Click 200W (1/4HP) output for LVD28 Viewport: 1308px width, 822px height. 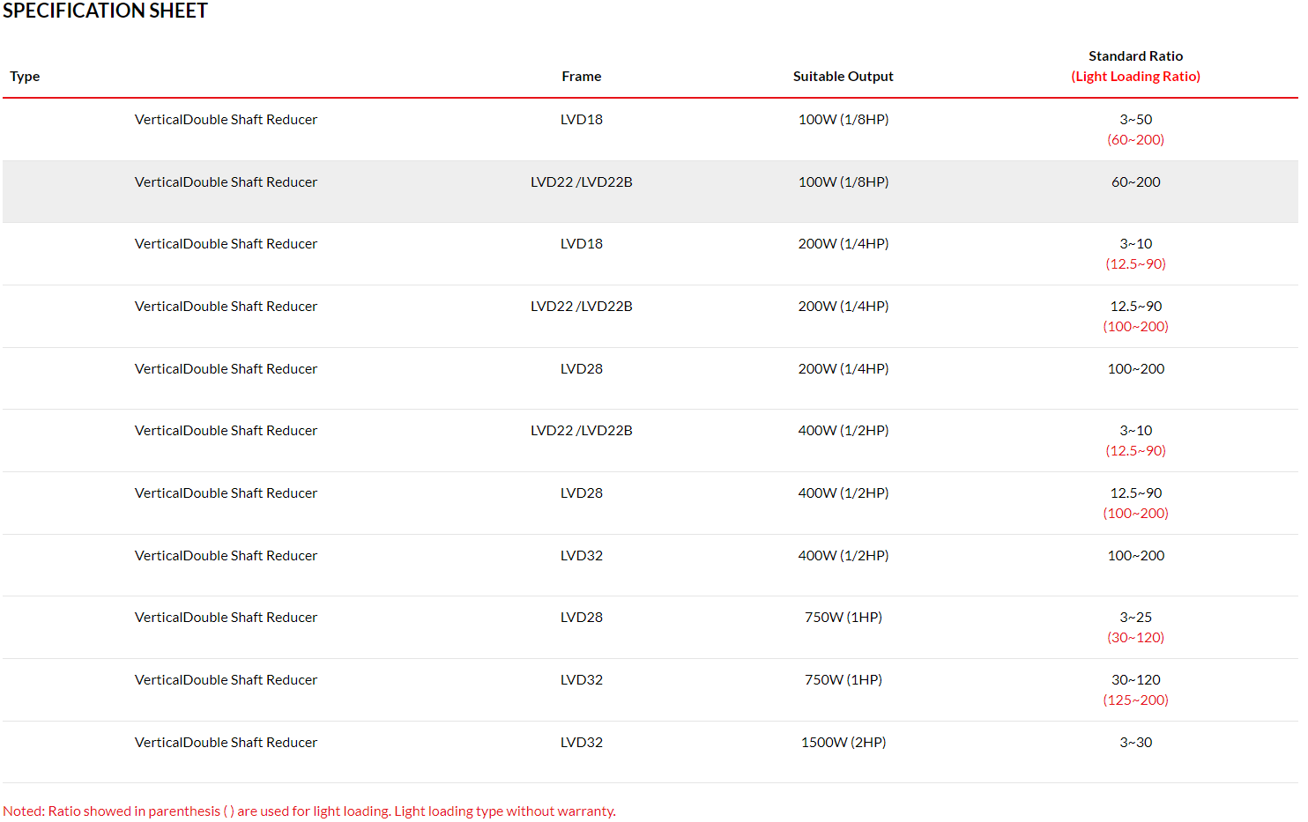coord(844,369)
